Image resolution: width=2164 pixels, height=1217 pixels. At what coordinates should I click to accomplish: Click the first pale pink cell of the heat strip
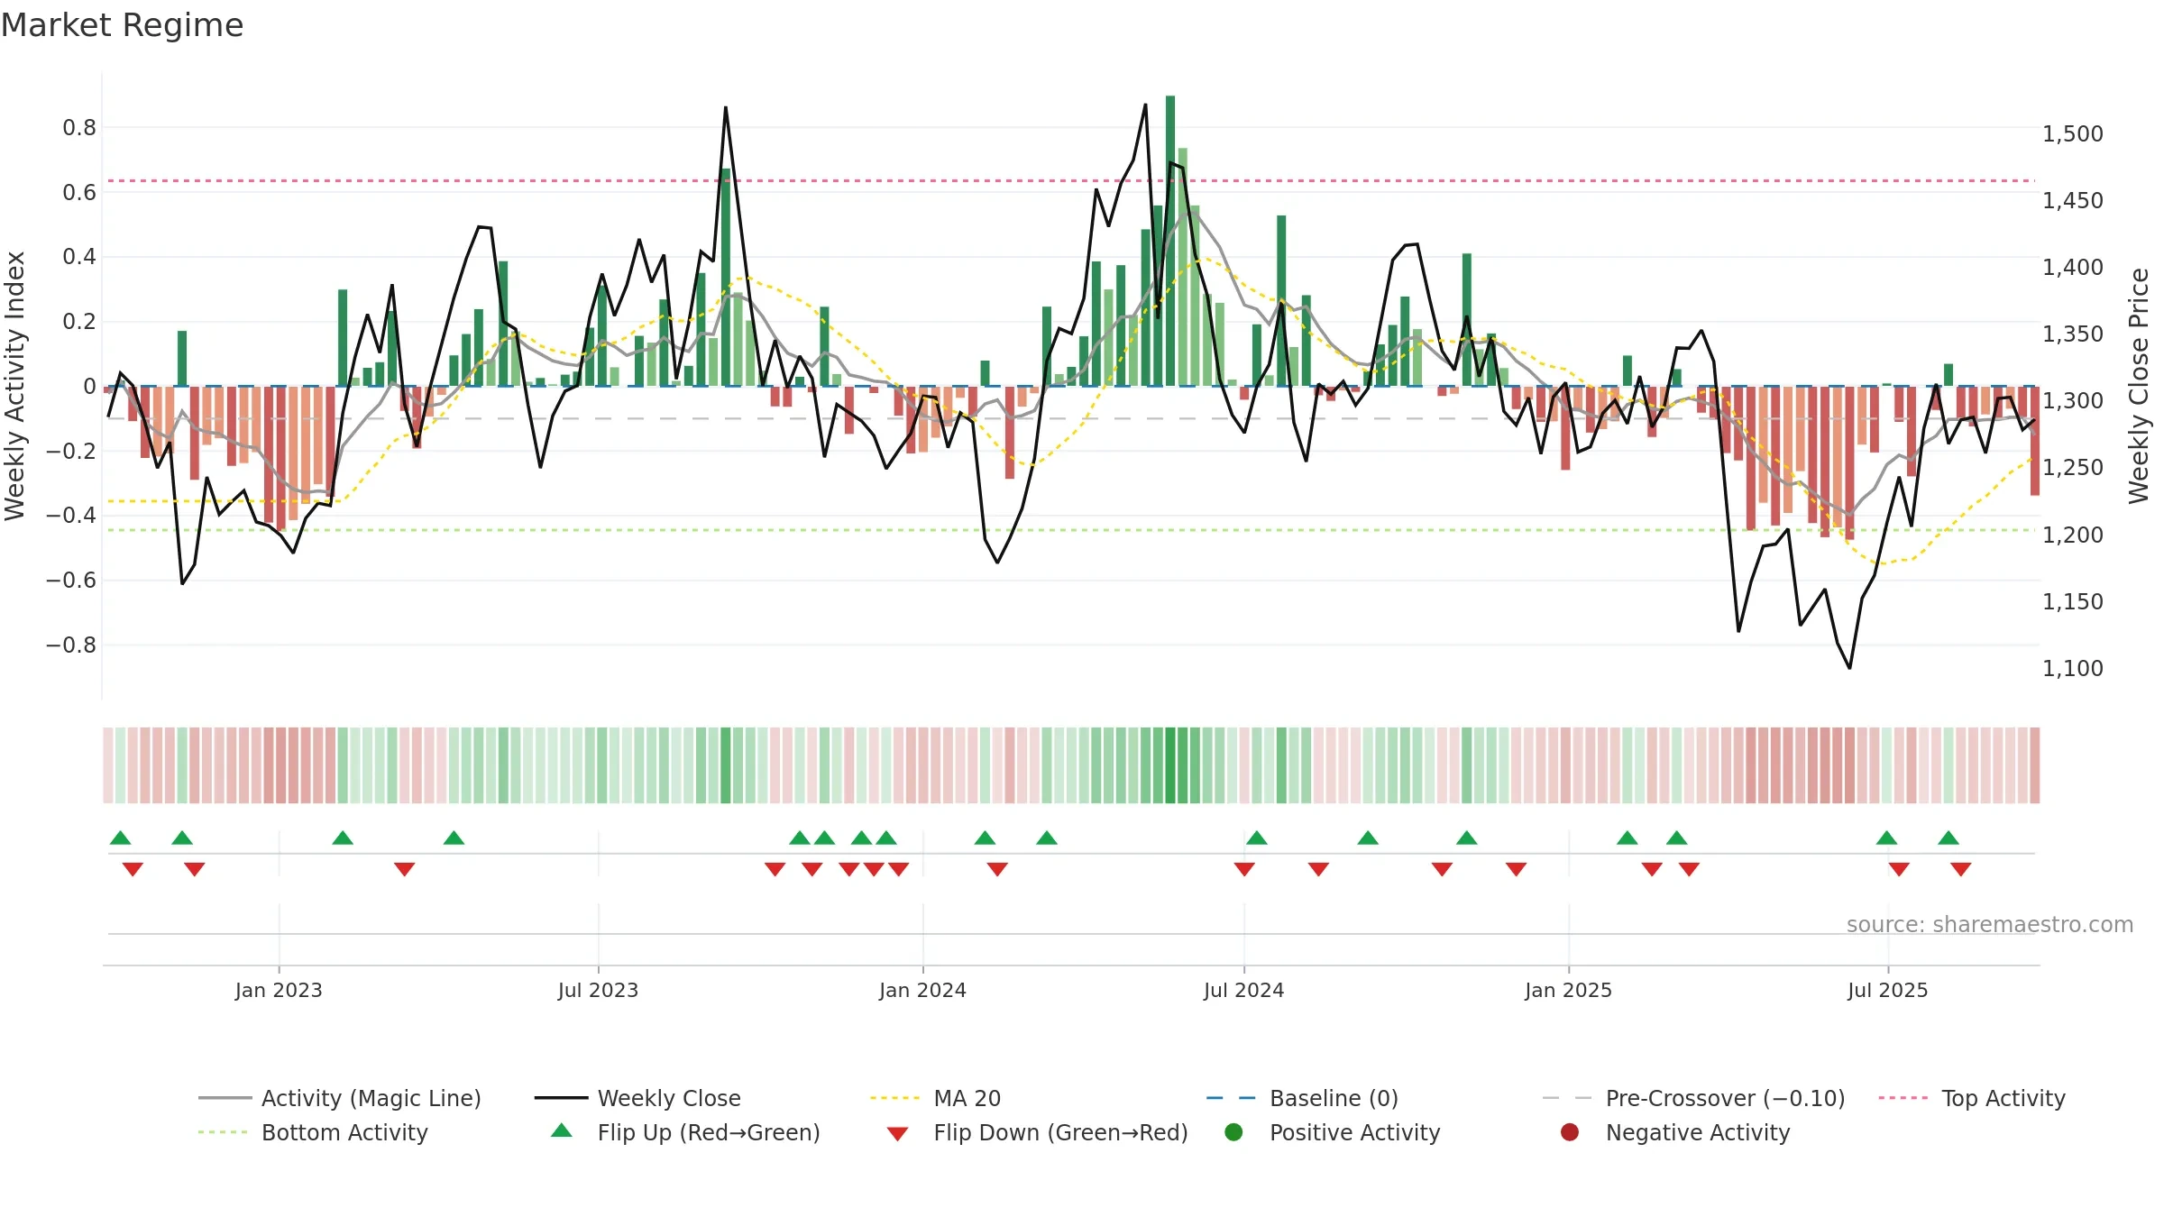click(108, 765)
